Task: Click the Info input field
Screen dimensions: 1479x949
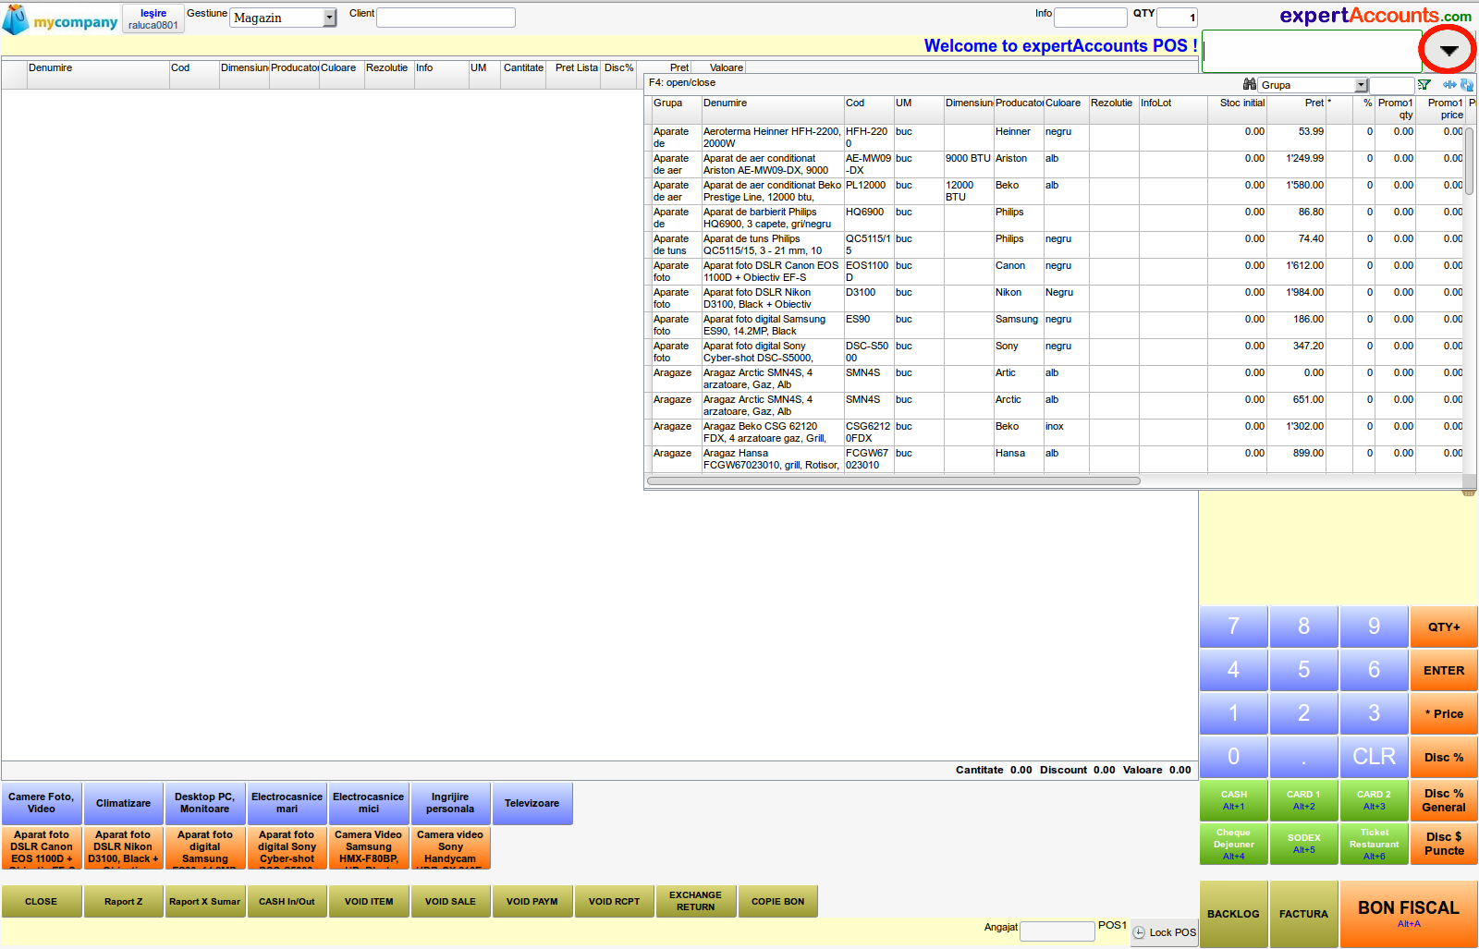Action: click(1091, 18)
